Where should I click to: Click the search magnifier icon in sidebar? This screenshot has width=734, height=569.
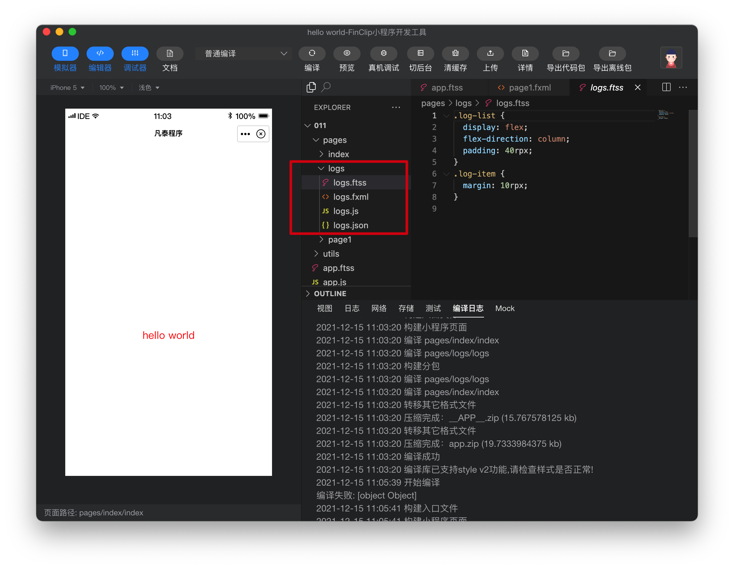point(326,87)
